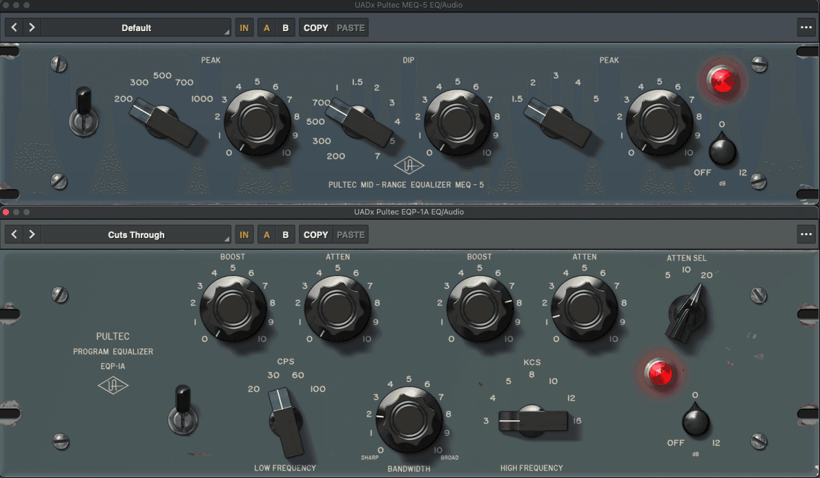The height and width of the screenshot is (478, 820).
Task: Click the UA logo on EQP-1A panel
Action: [113, 386]
